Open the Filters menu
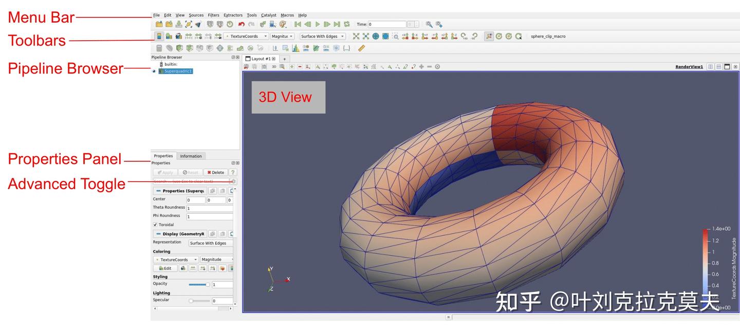The width and height of the screenshot is (740, 333). [213, 15]
